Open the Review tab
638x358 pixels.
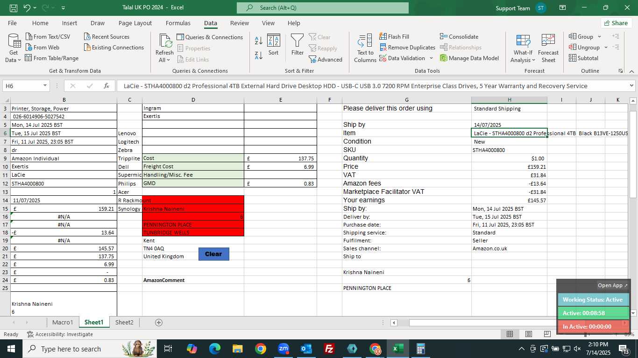click(240, 23)
